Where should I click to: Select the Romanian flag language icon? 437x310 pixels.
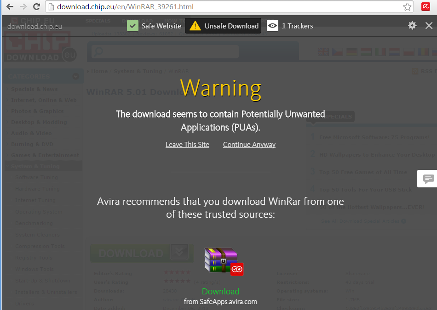pyautogui.click(x=423, y=52)
